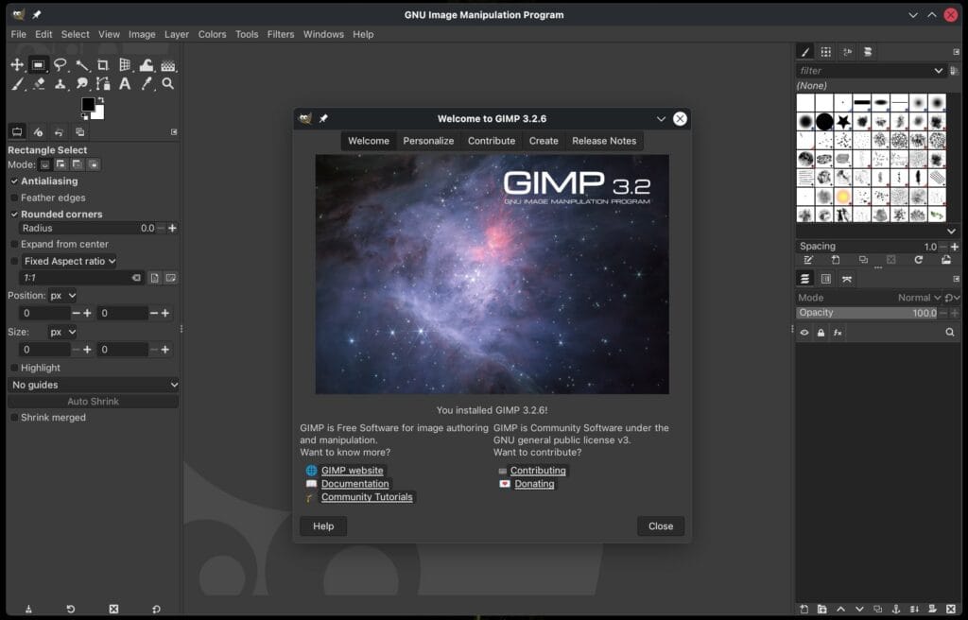The image size is (968, 620).
Task: Click the edit brush icon
Action: (808, 260)
